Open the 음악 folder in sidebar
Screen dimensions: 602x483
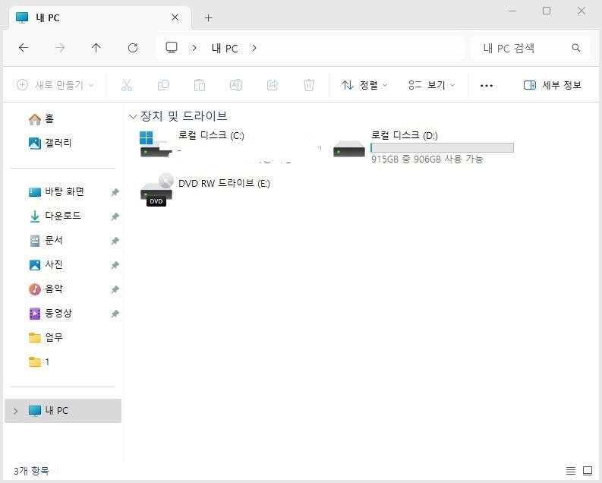[54, 289]
